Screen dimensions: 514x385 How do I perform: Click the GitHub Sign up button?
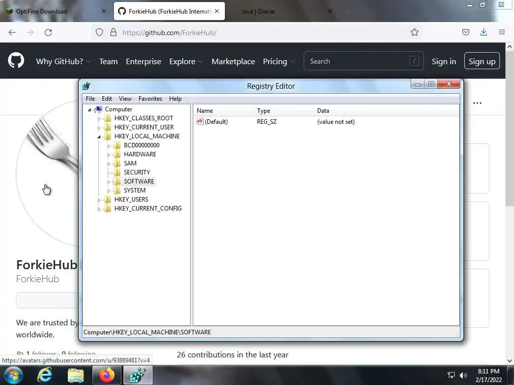pyautogui.click(x=482, y=61)
